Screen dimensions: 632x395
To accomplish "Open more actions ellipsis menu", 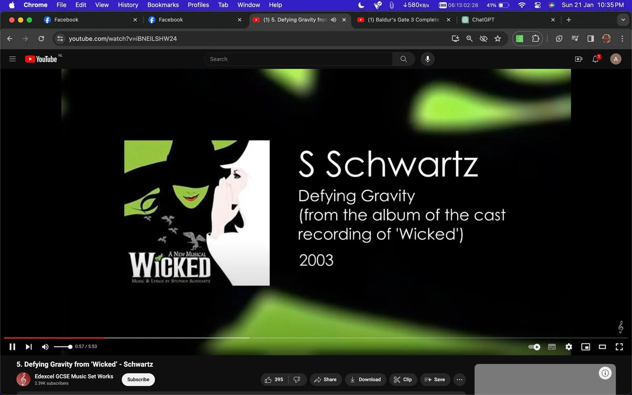I will [x=460, y=379].
